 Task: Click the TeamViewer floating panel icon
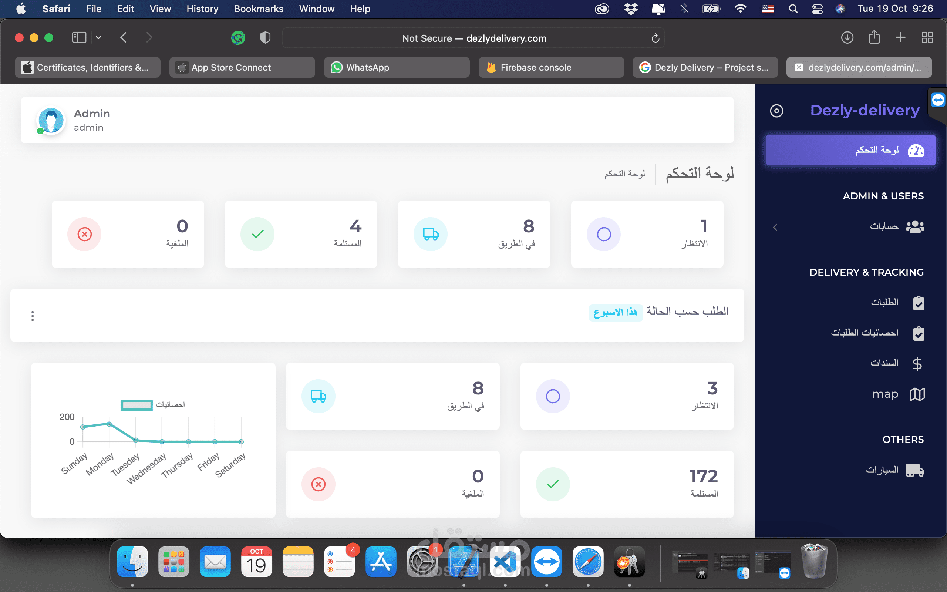(x=938, y=100)
